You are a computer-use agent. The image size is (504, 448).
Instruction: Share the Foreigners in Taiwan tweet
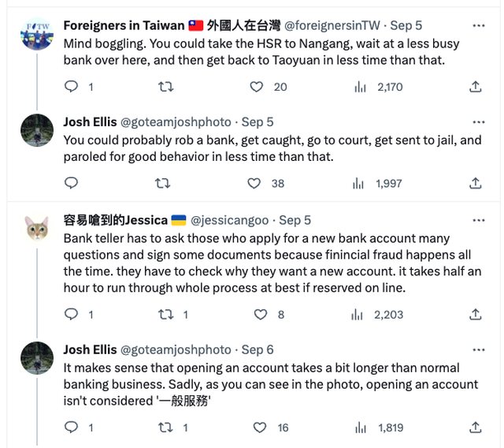[476, 87]
